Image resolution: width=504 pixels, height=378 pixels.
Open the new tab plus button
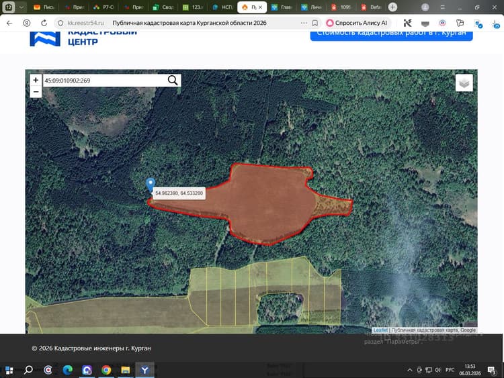pyautogui.click(x=392, y=7)
